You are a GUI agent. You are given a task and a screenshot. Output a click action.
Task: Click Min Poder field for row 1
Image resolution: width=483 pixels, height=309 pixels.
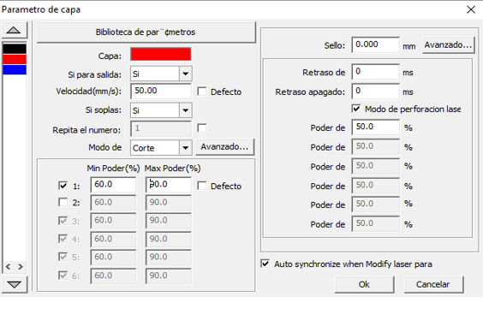click(x=113, y=185)
